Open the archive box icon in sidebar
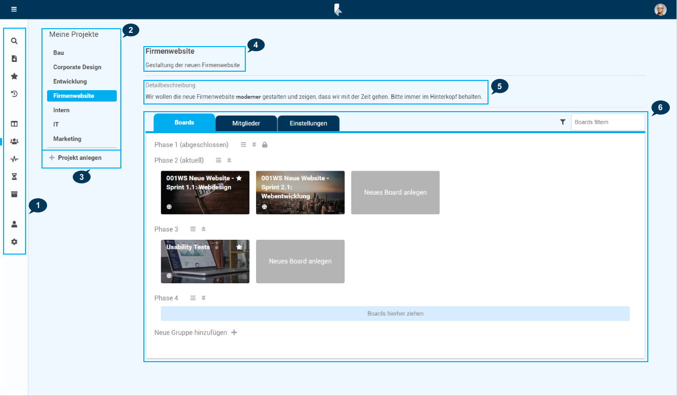The height and width of the screenshot is (396, 677). (14, 194)
